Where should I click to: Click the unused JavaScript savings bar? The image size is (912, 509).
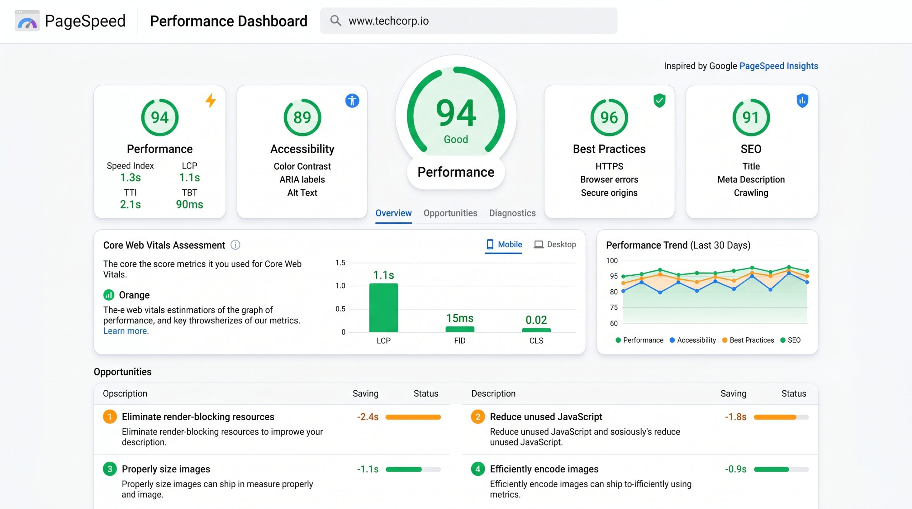[x=781, y=417]
